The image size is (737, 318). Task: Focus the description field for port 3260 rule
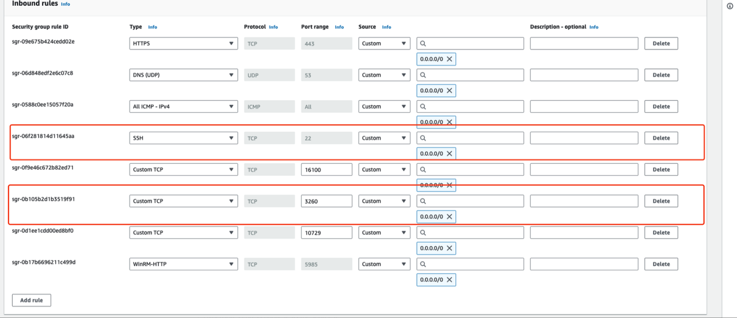tap(584, 201)
